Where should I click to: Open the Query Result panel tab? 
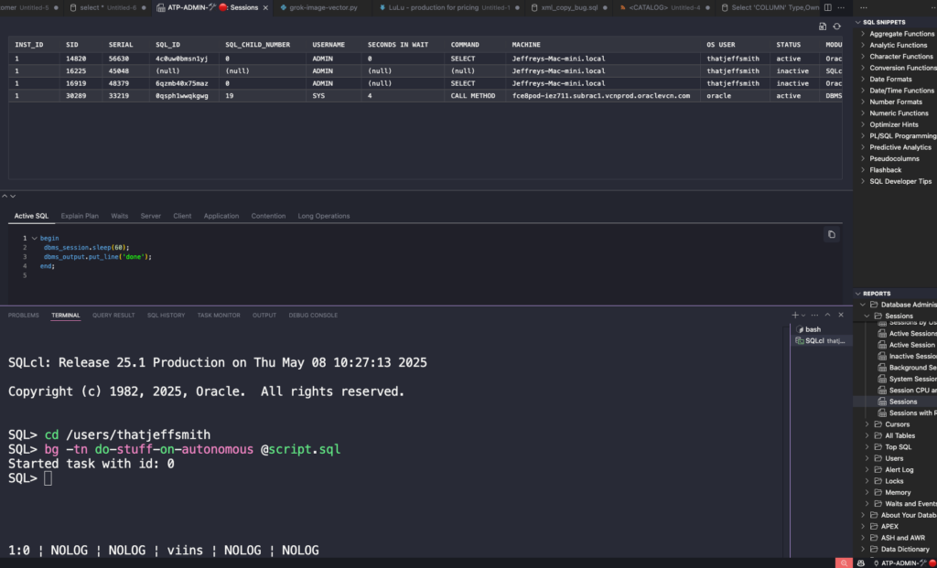(x=113, y=316)
